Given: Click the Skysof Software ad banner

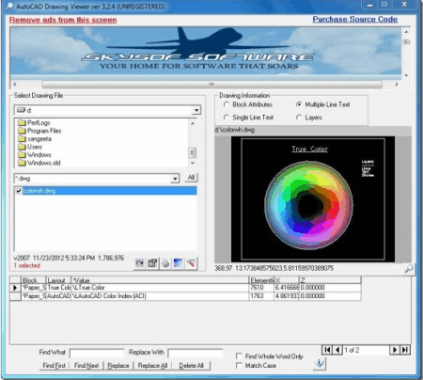Looking at the screenshot, I should click(x=206, y=53).
